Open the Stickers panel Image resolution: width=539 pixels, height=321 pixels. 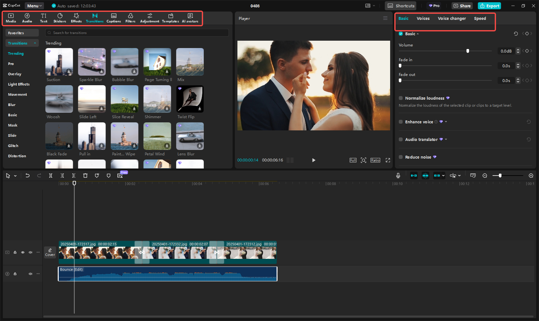(60, 18)
